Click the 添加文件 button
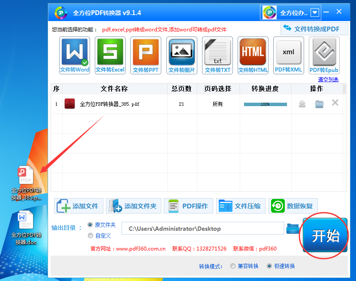The width and height of the screenshot is (356, 281). pos(78,206)
